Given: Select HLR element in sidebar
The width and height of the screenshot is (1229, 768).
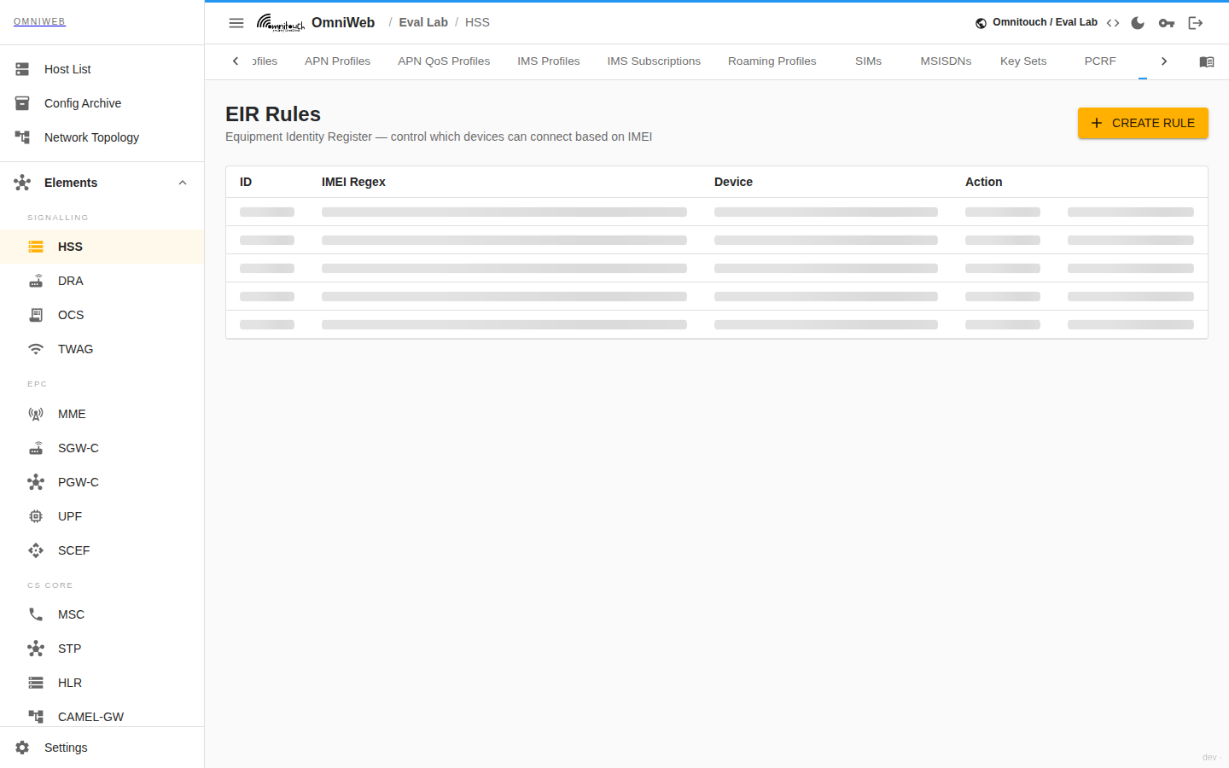Looking at the screenshot, I should click(x=102, y=683).
